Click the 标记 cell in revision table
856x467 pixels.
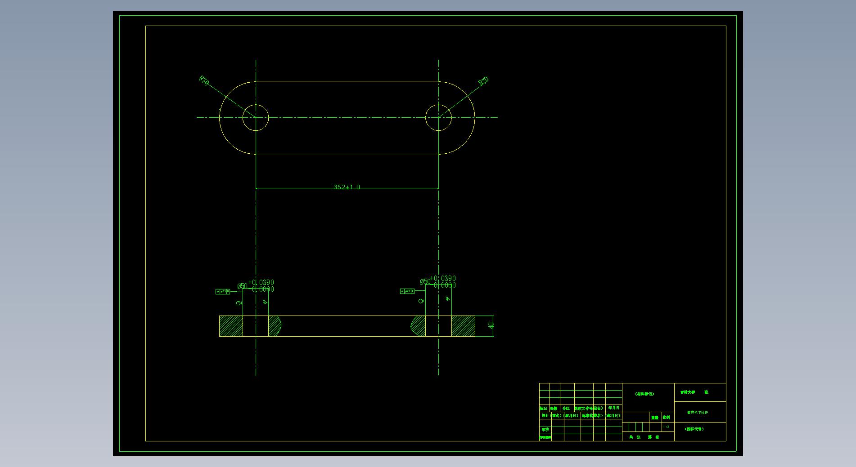[544, 409]
